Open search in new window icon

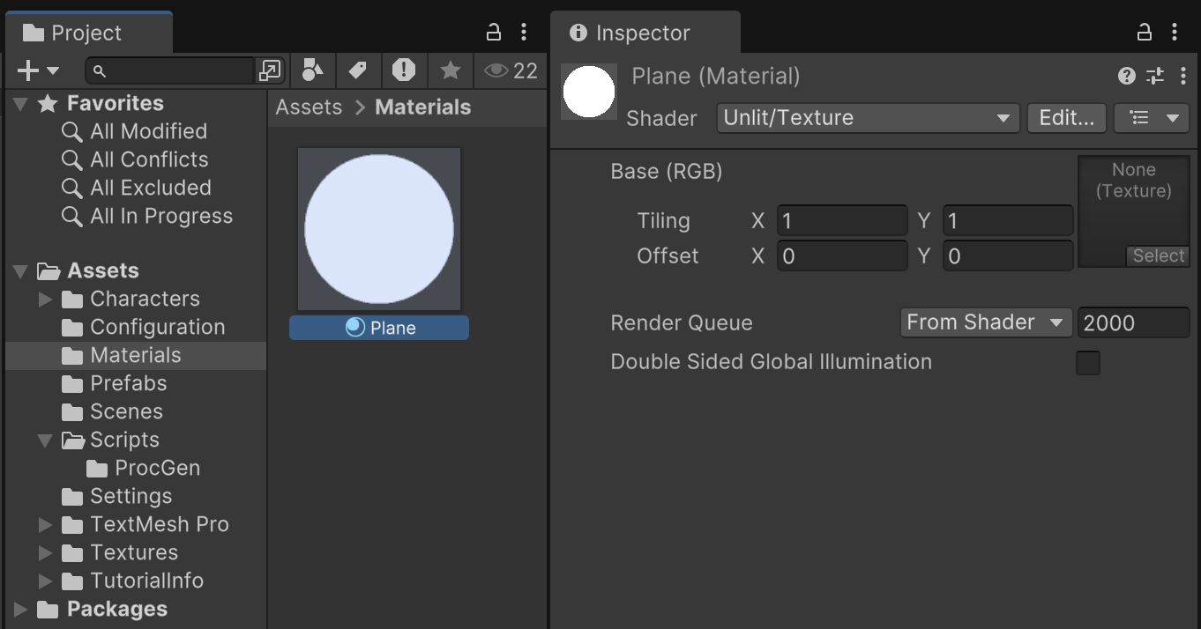(x=270, y=70)
